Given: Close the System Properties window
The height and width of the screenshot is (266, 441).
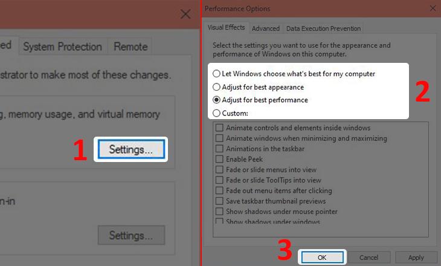Looking at the screenshot, I should (x=185, y=14).
